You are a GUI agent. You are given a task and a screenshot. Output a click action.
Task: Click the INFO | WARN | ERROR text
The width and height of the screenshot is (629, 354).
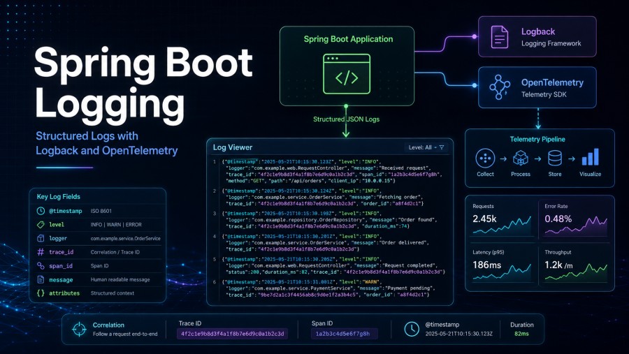[116, 225]
